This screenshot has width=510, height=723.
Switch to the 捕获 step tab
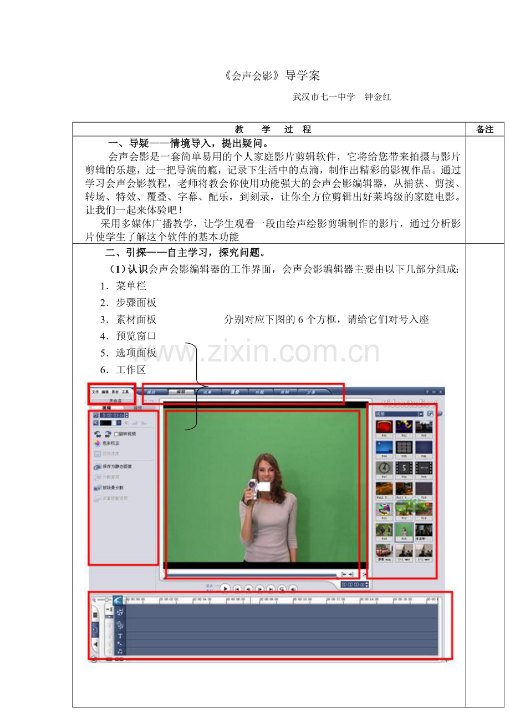coord(152,392)
